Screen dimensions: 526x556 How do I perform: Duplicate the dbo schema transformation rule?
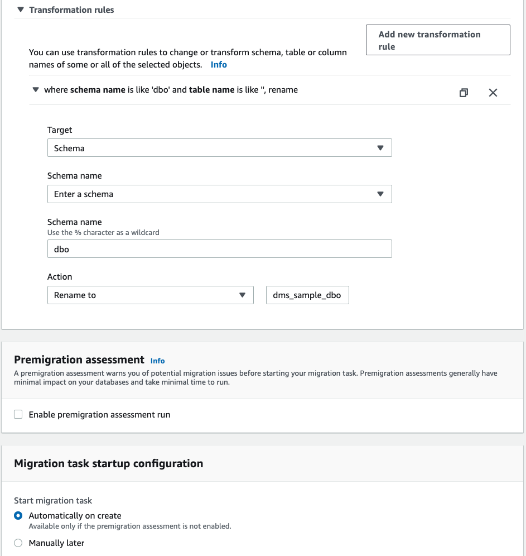tap(464, 93)
